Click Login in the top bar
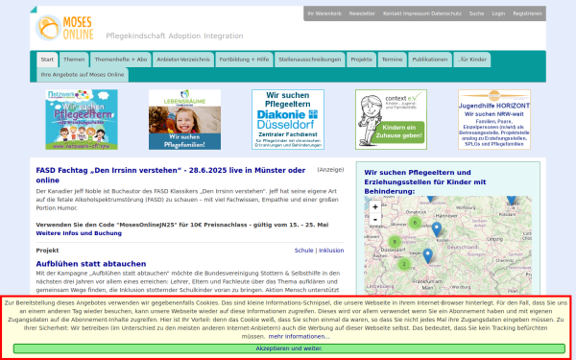Image resolution: width=576 pixels, height=360 pixels. [x=498, y=13]
